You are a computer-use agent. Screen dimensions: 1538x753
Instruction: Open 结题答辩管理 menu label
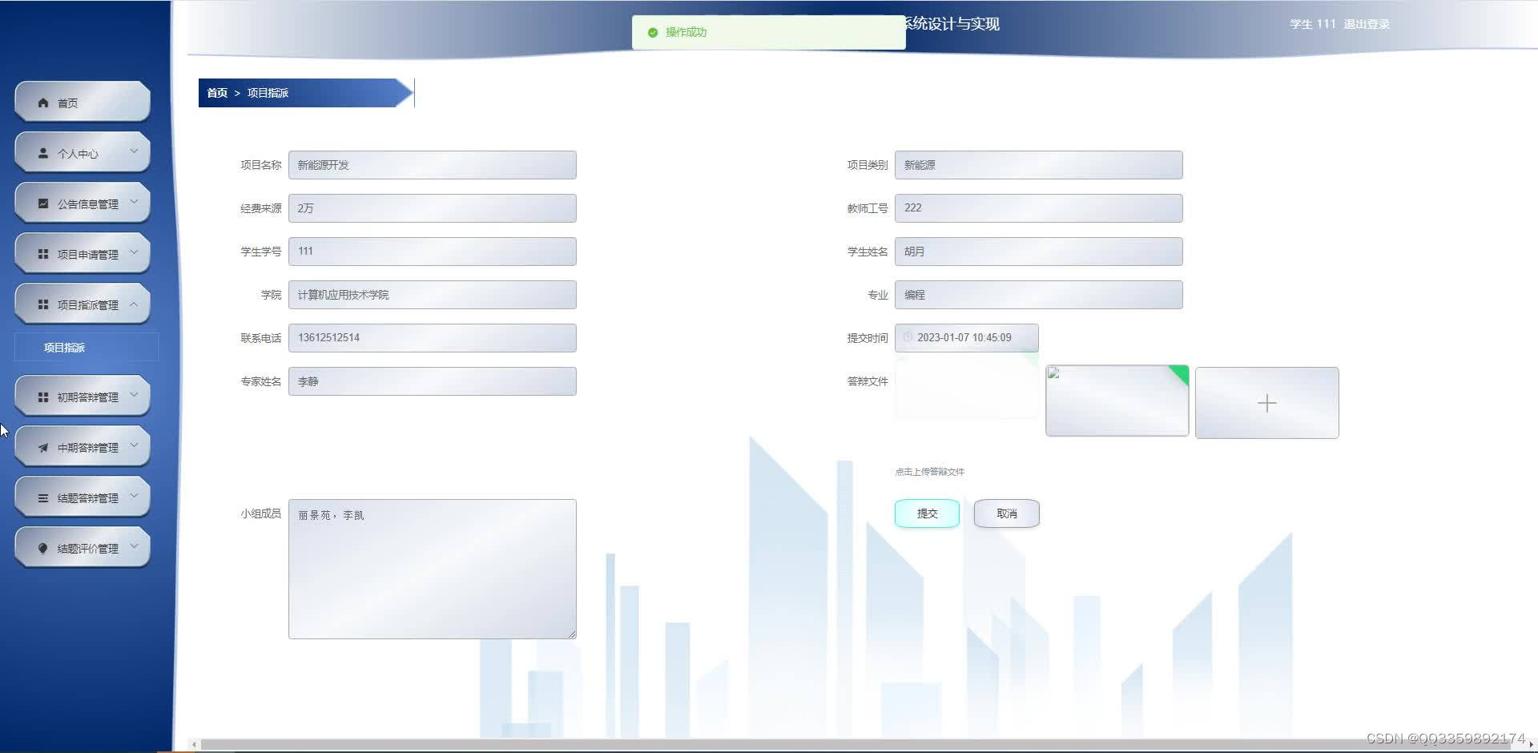87,498
